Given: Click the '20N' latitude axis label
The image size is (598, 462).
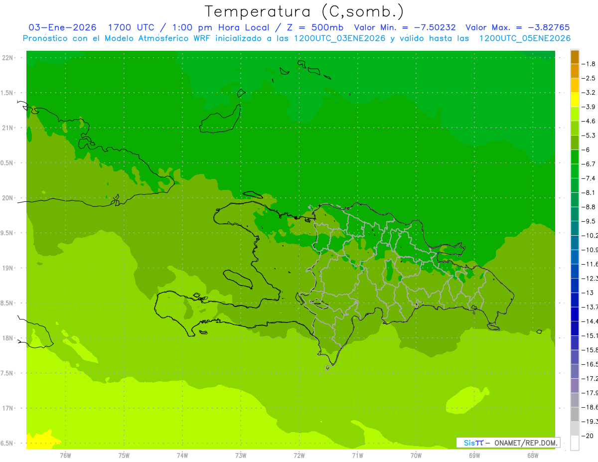Looking at the screenshot, I should [x=7, y=198].
